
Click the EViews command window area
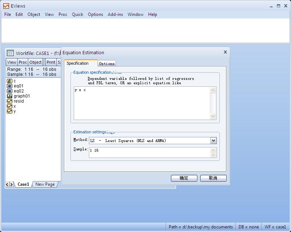pos(145,31)
